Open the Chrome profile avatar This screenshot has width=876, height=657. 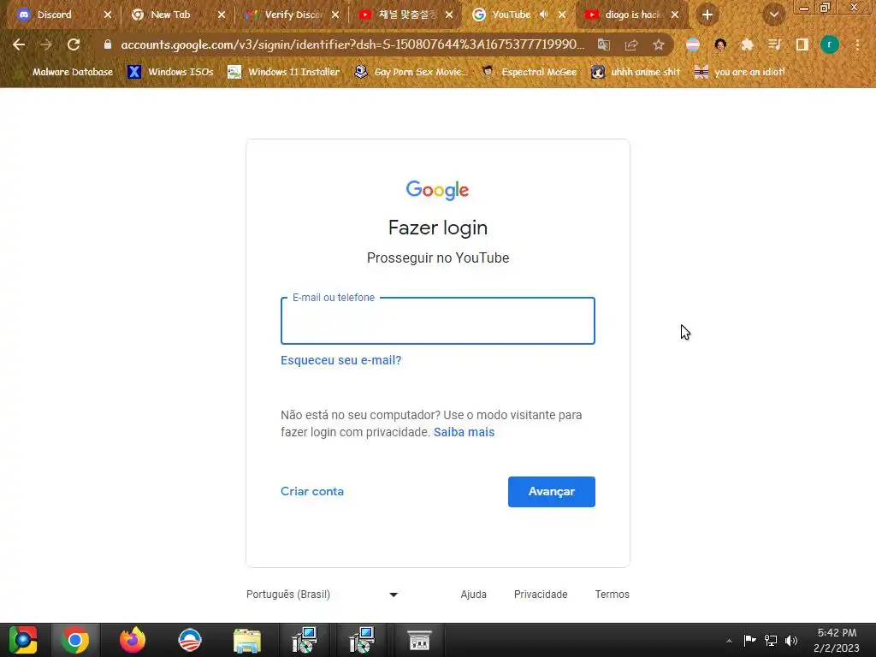[830, 44]
